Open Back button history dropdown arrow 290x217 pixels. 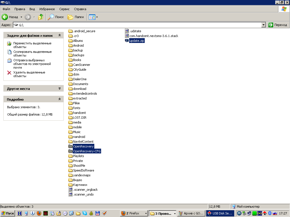coord(21,17)
